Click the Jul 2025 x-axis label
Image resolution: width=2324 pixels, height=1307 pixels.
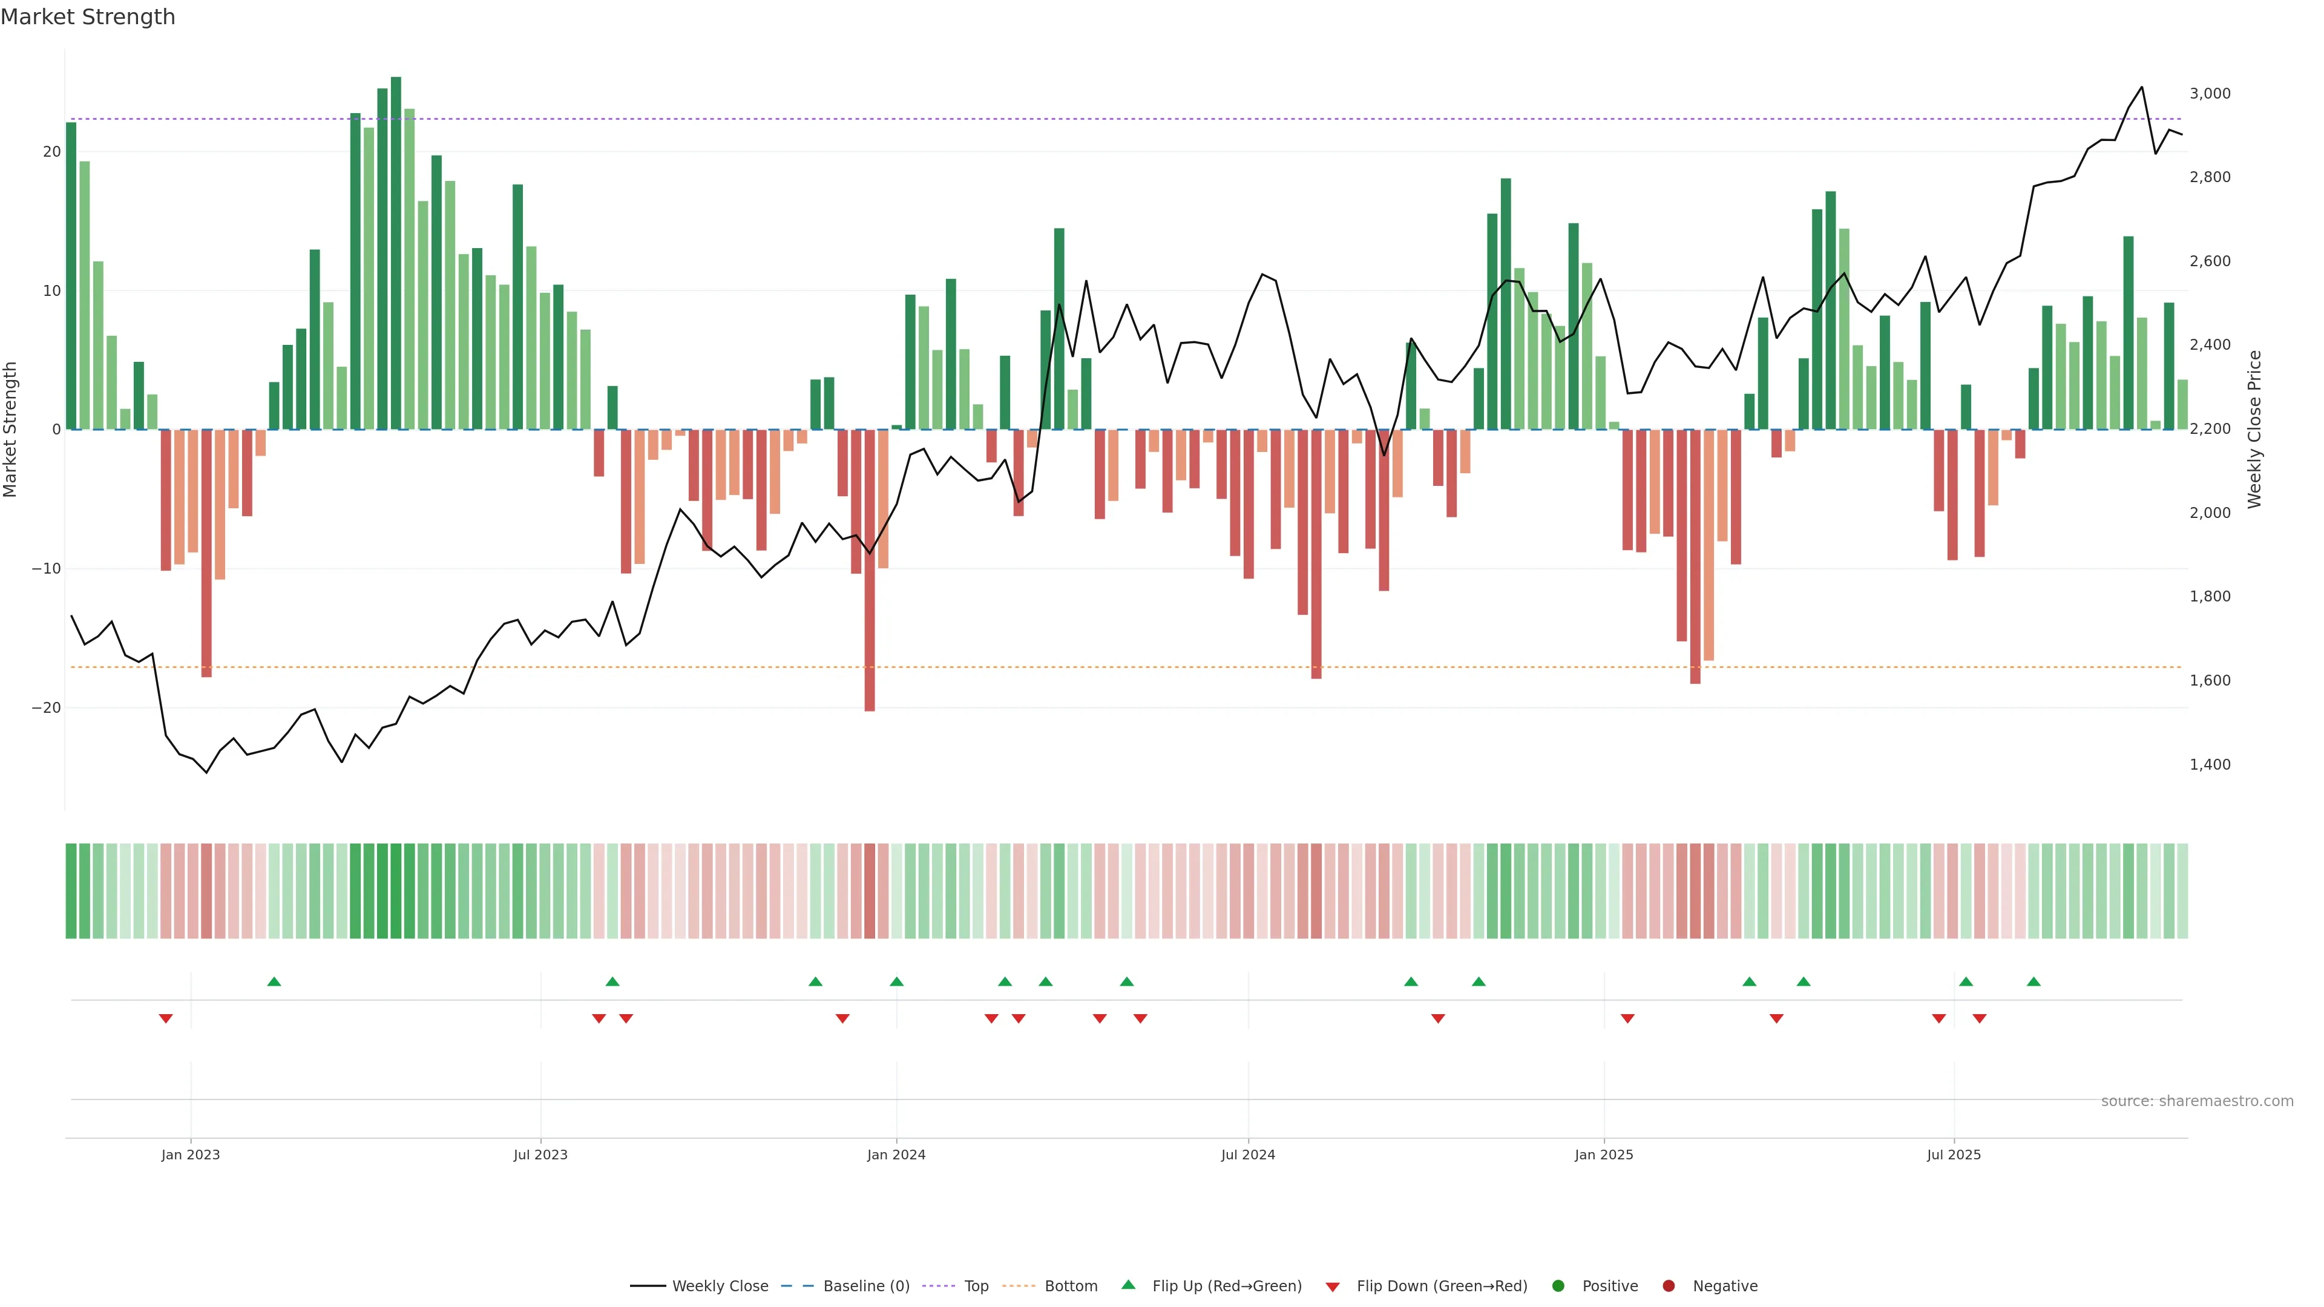1953,1155
